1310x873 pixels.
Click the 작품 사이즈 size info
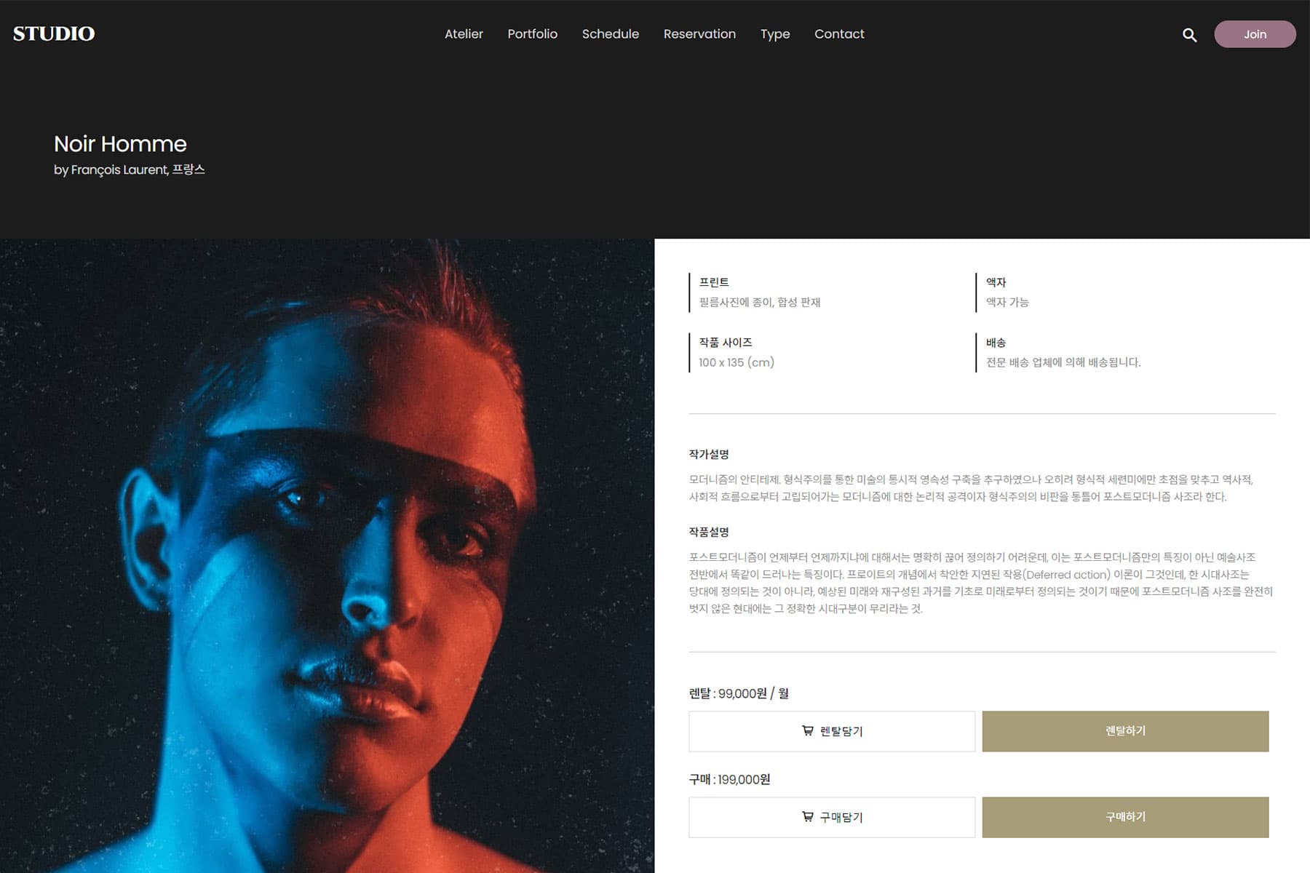click(736, 352)
